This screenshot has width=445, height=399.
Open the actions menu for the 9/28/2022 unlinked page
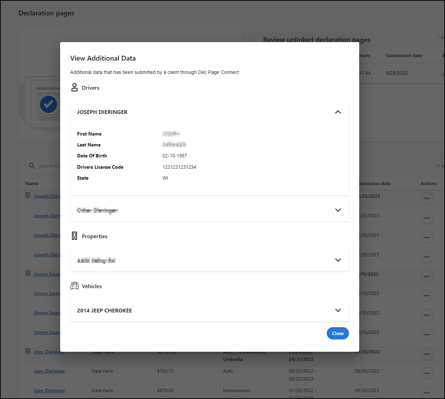443,73
